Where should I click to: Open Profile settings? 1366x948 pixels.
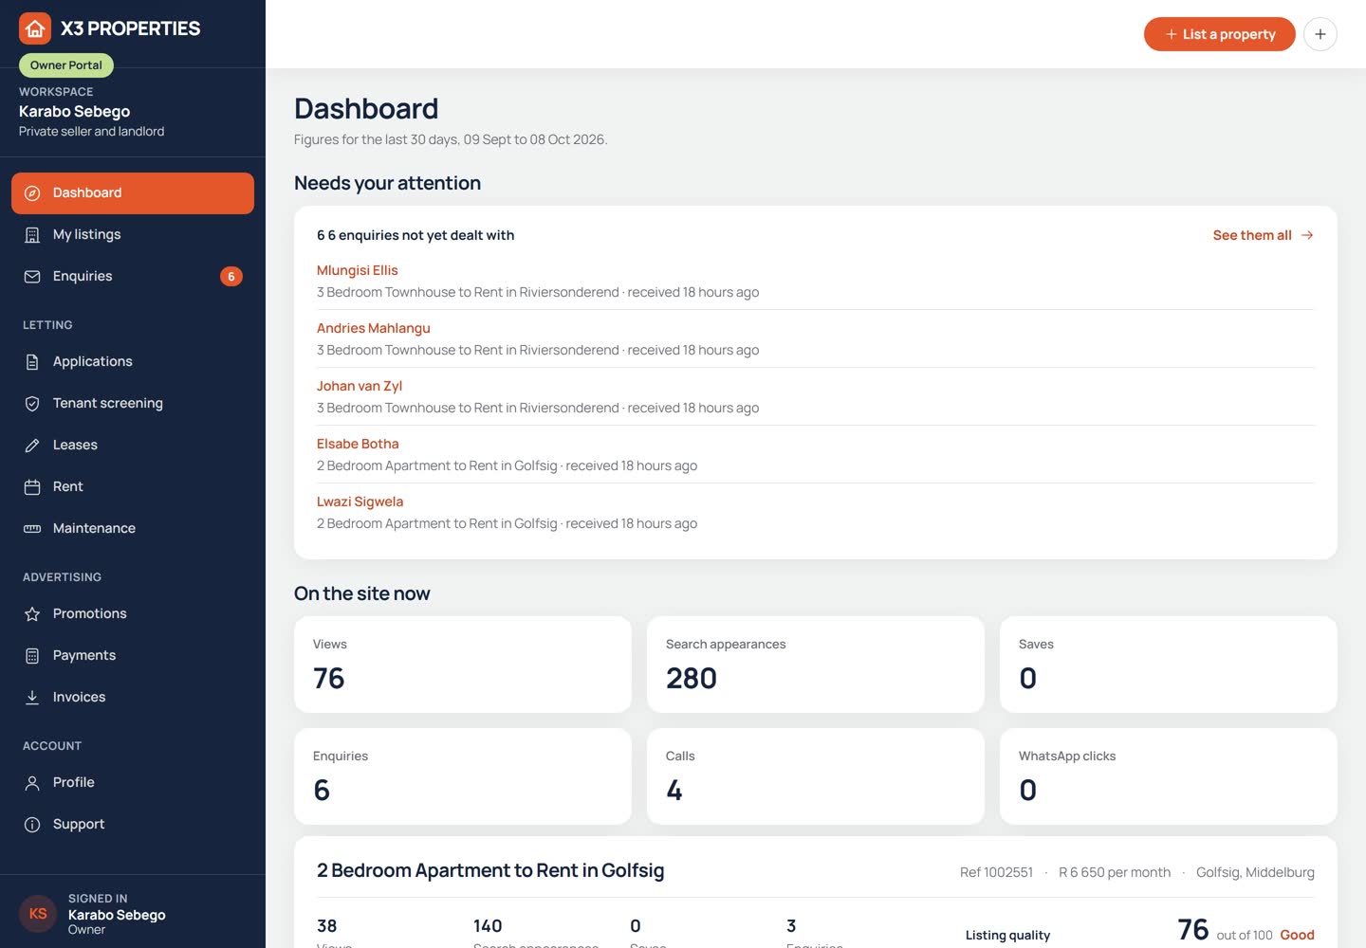pyautogui.click(x=133, y=783)
